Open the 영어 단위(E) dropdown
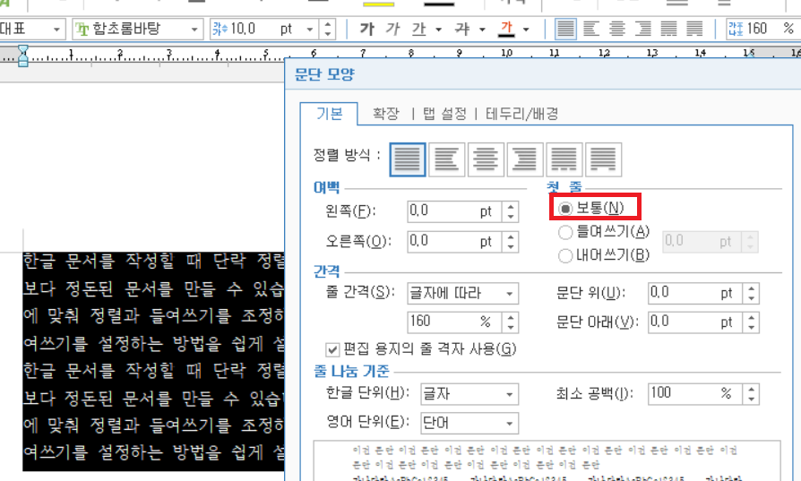The height and width of the screenshot is (481, 801). click(x=469, y=423)
